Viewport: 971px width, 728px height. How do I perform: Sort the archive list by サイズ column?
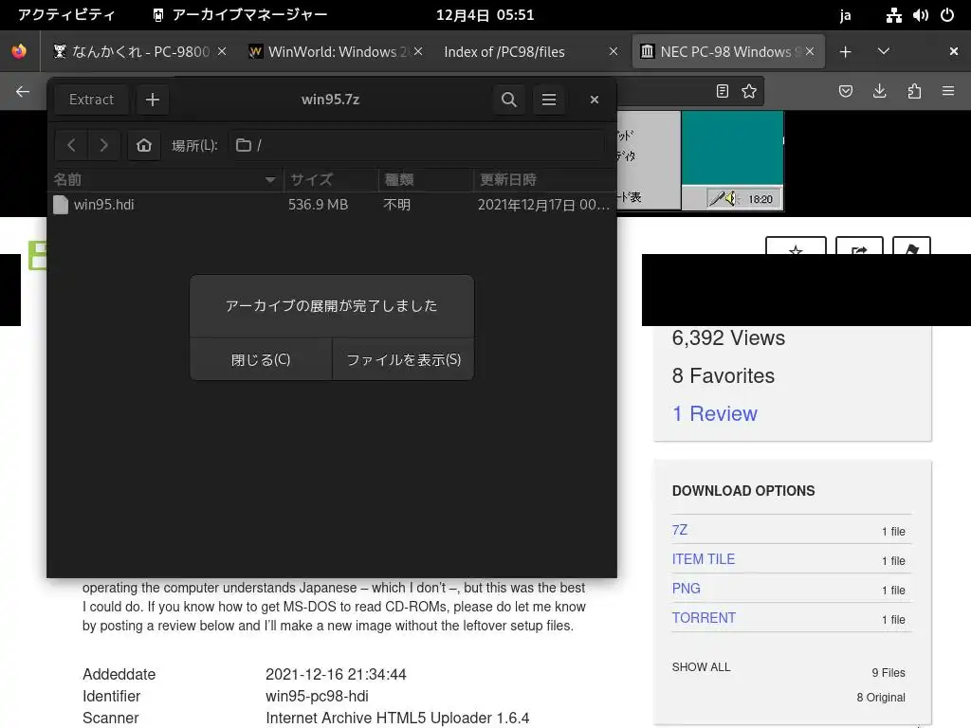[x=331, y=180]
